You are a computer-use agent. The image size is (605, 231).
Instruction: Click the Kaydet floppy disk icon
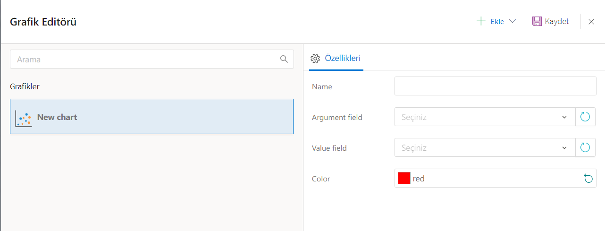(x=537, y=21)
